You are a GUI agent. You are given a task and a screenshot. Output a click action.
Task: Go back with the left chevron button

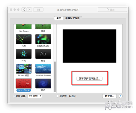(x=24, y=10)
